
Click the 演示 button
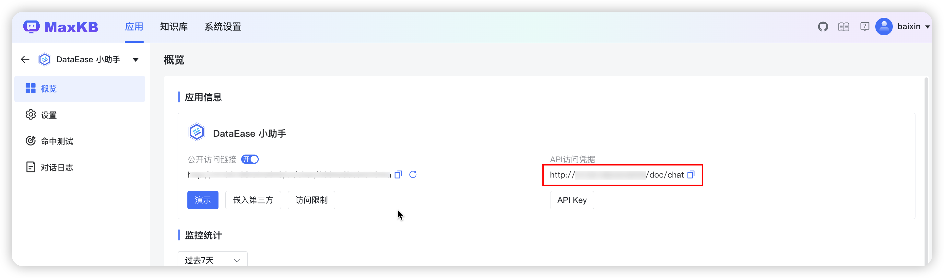pyautogui.click(x=203, y=200)
